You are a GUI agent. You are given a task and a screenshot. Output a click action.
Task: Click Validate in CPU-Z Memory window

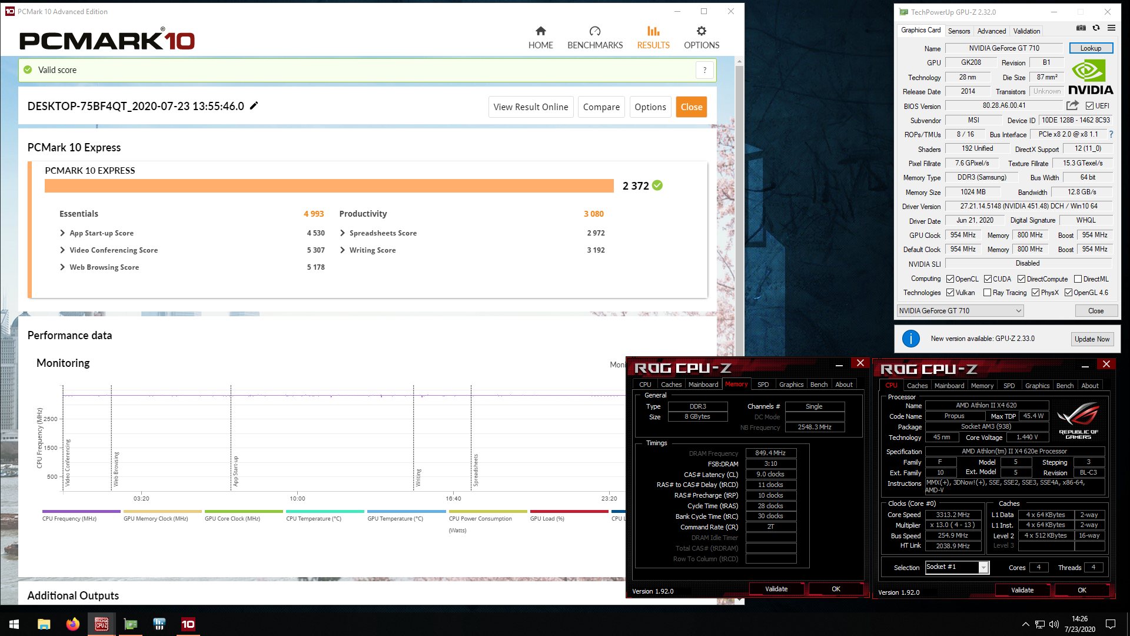click(x=776, y=589)
